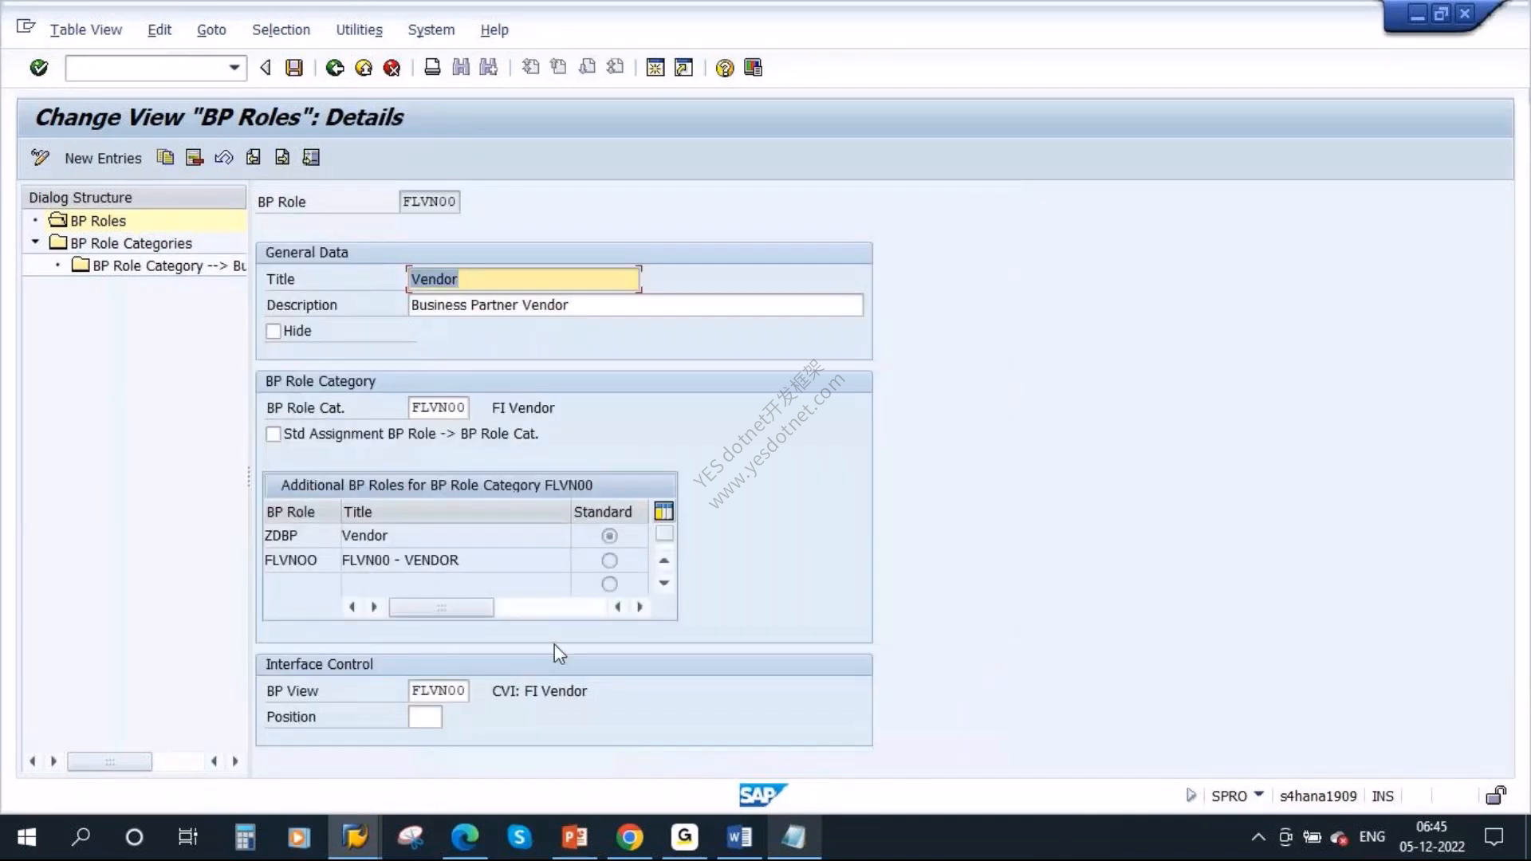Screen dimensions: 1531x861
Task: Click the Description field Business Partner Vendor
Action: pyautogui.click(x=636, y=305)
